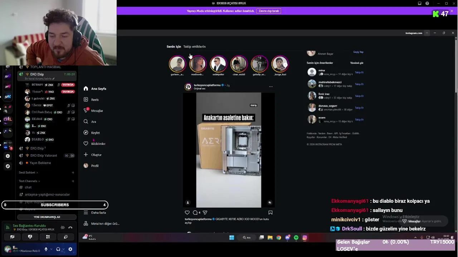The width and height of the screenshot is (458, 257).
Task: Open Instagram Ana Sayfa home icon
Action: pos(86,89)
